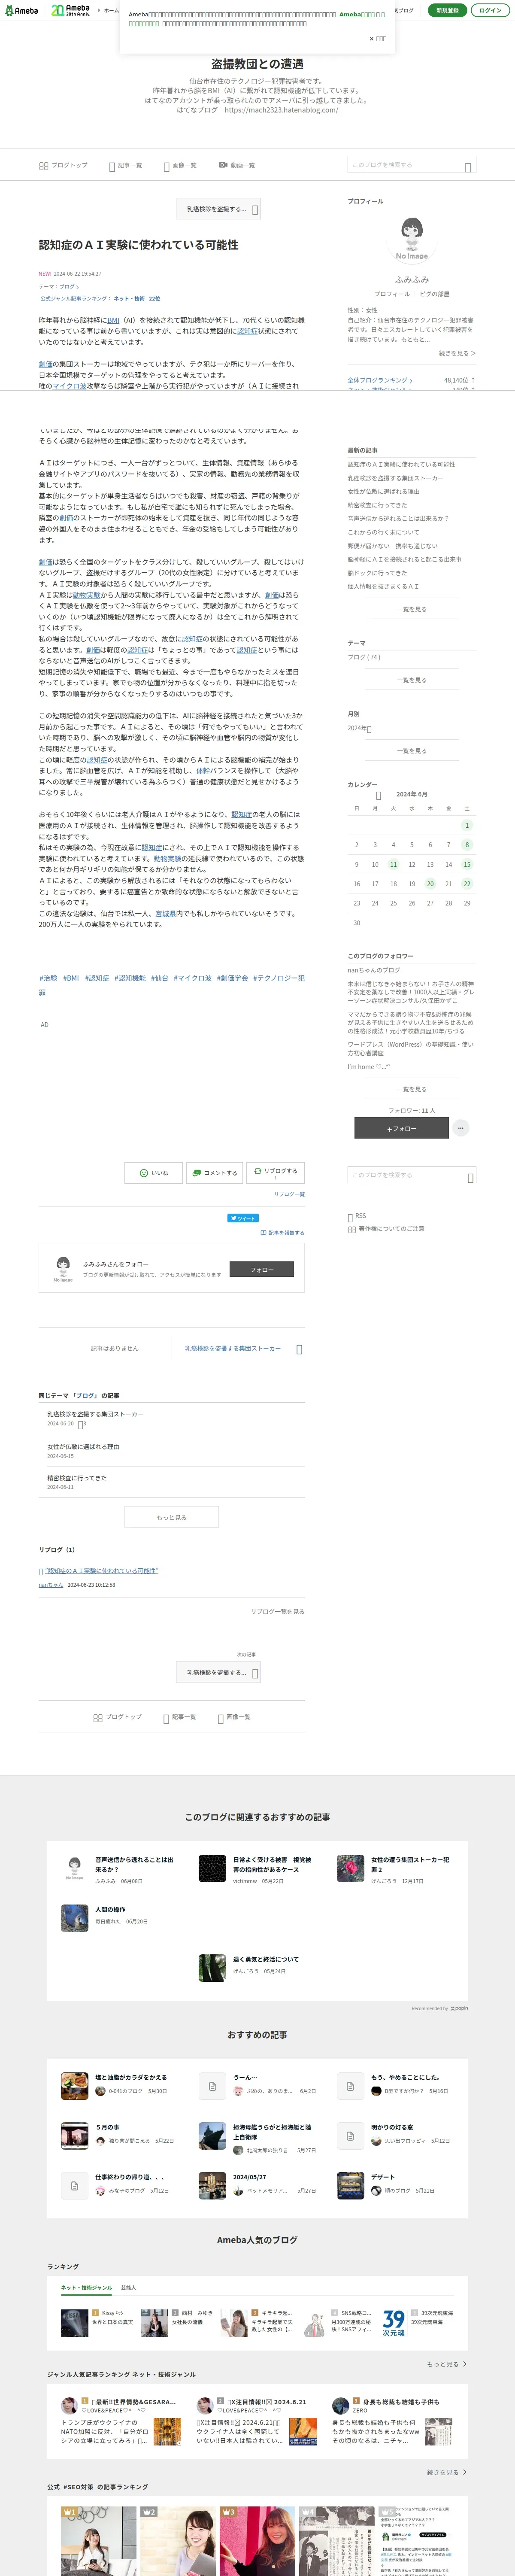The width and height of the screenshot is (515, 2576).
Task: Select calendar date 11
Action: click(393, 864)
